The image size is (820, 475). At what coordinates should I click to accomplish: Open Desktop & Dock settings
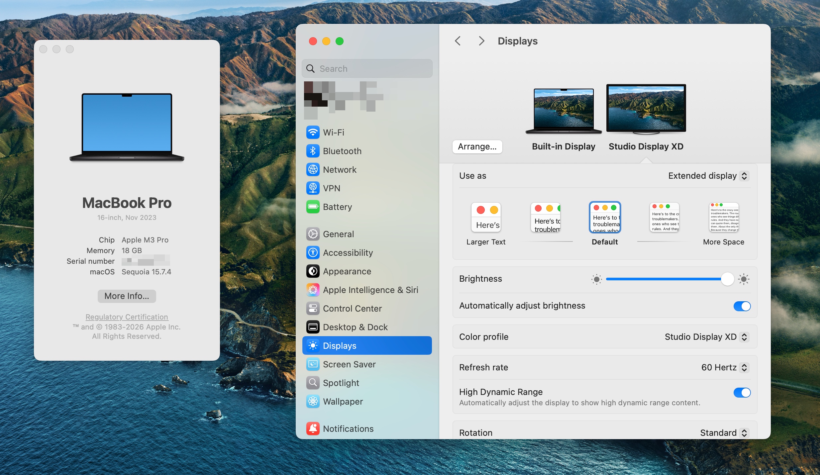click(x=367, y=327)
